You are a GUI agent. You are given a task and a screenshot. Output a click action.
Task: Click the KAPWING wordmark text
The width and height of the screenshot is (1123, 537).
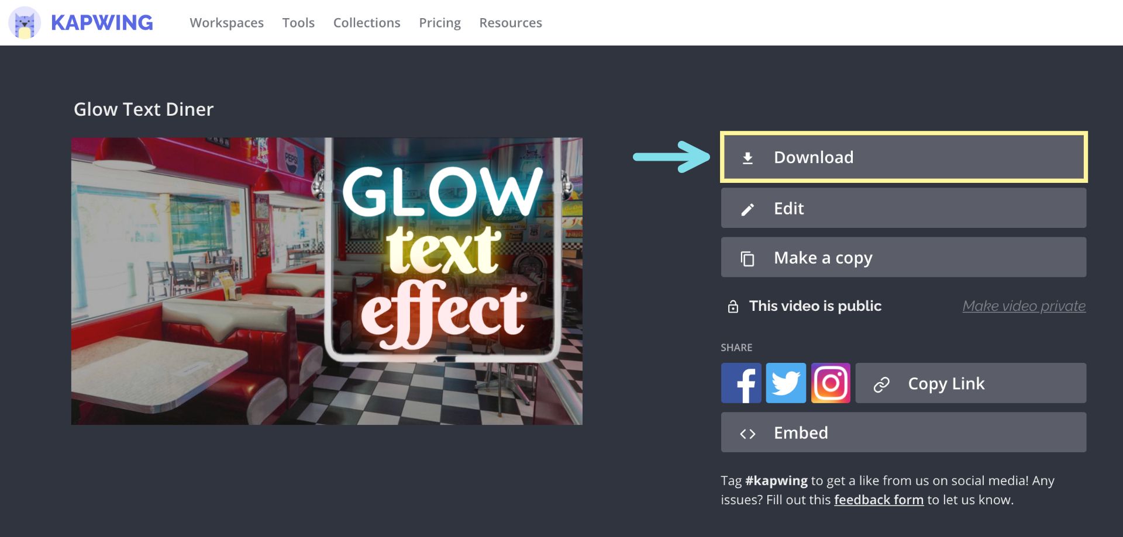click(x=102, y=23)
